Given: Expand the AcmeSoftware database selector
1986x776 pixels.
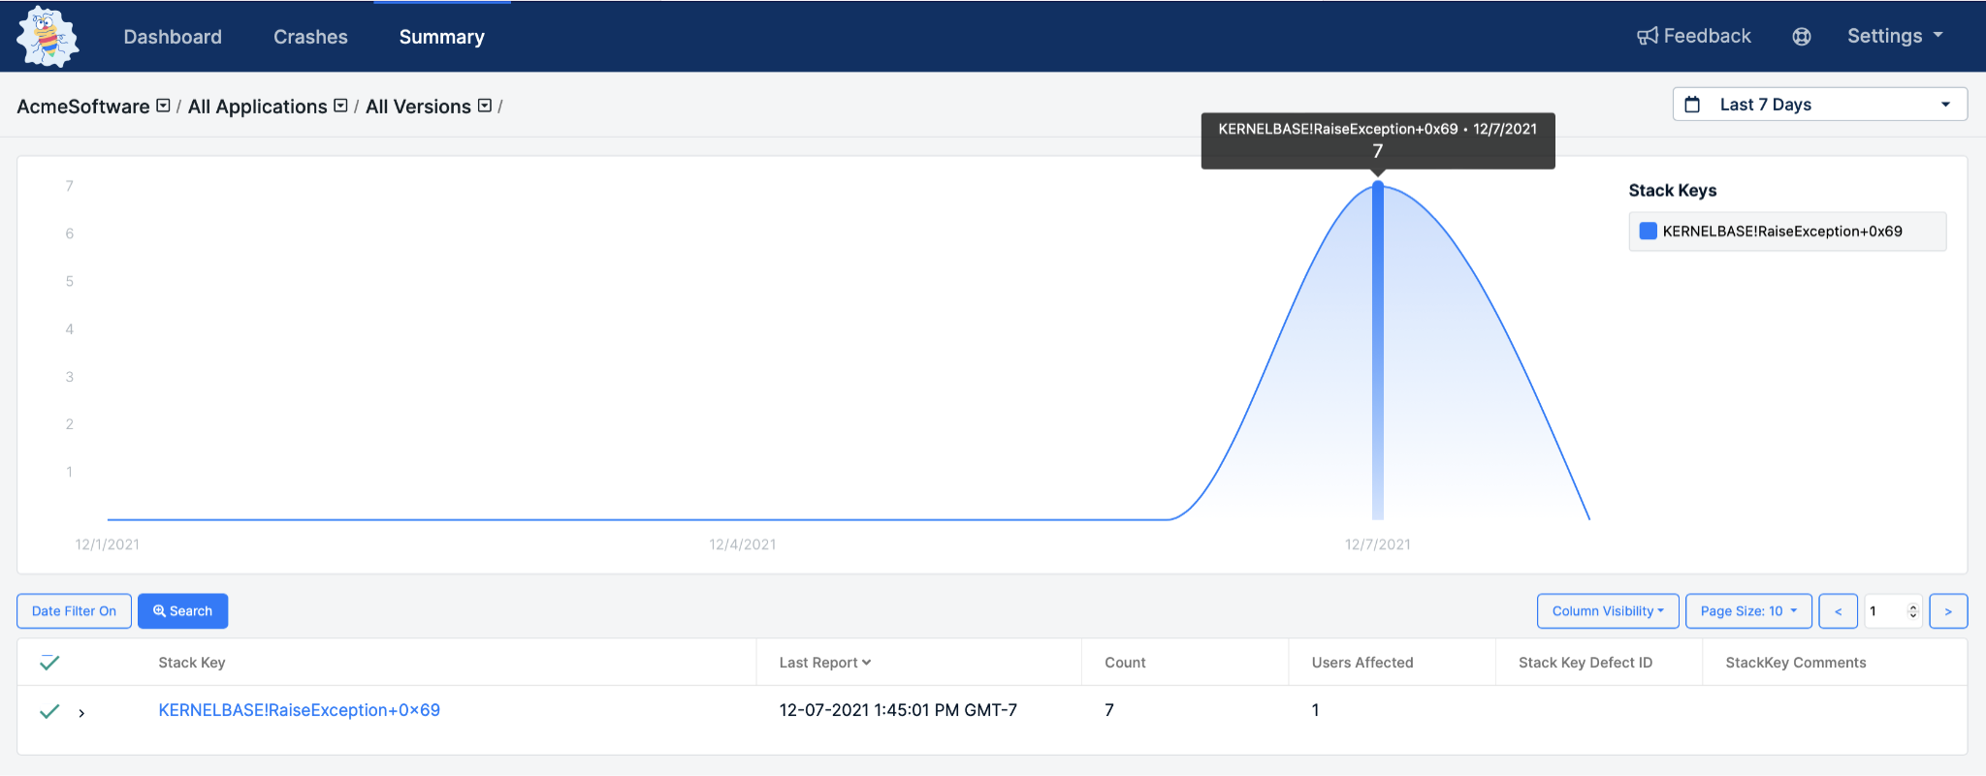Looking at the screenshot, I should (x=164, y=106).
